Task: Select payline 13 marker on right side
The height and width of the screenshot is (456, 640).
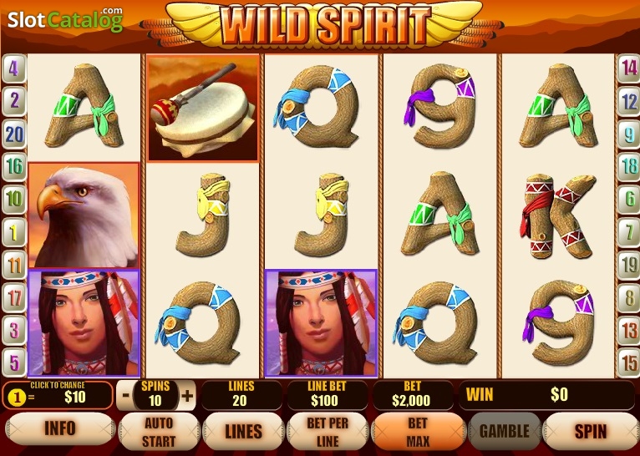Action: pyautogui.click(x=627, y=330)
